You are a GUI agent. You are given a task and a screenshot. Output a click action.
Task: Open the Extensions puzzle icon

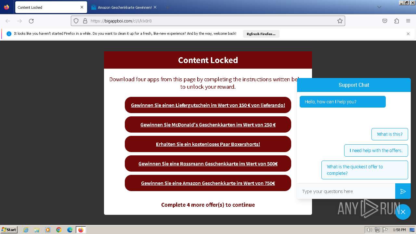point(396,21)
